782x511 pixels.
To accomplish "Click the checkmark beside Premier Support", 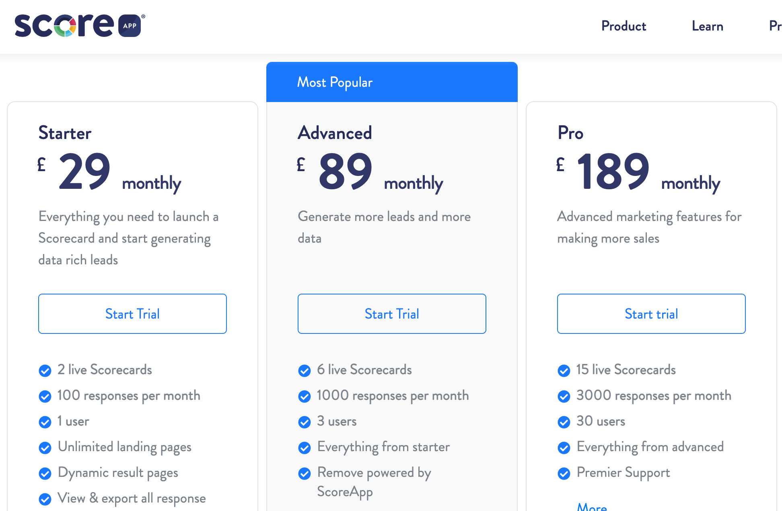I will pyautogui.click(x=564, y=474).
